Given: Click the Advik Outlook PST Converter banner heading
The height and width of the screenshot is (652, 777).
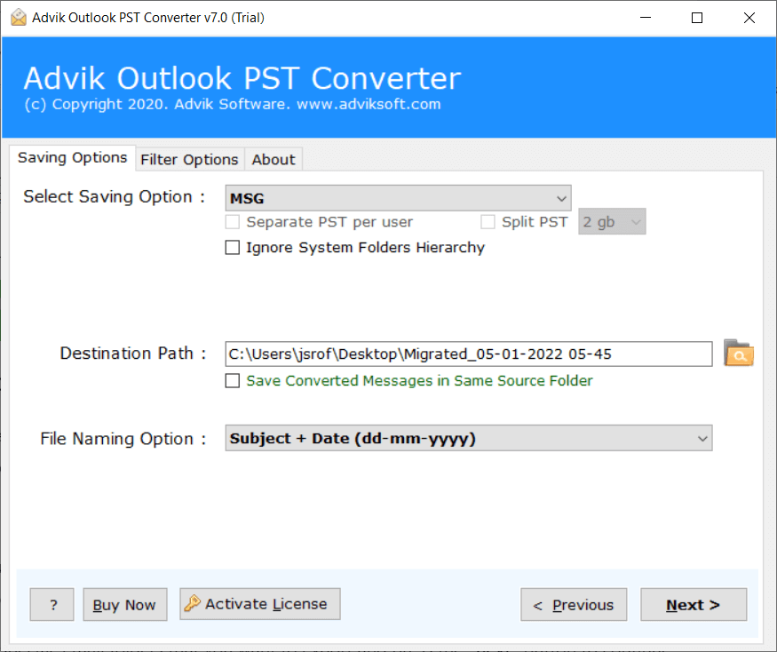Looking at the screenshot, I should (242, 78).
